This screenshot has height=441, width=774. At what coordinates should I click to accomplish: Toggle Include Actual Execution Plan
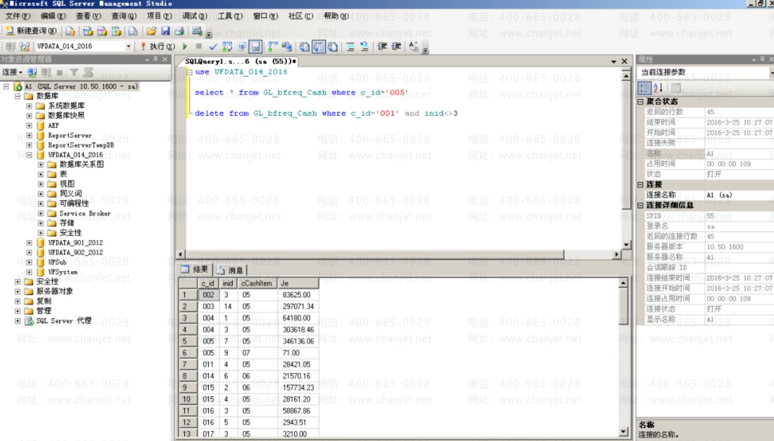(x=273, y=47)
